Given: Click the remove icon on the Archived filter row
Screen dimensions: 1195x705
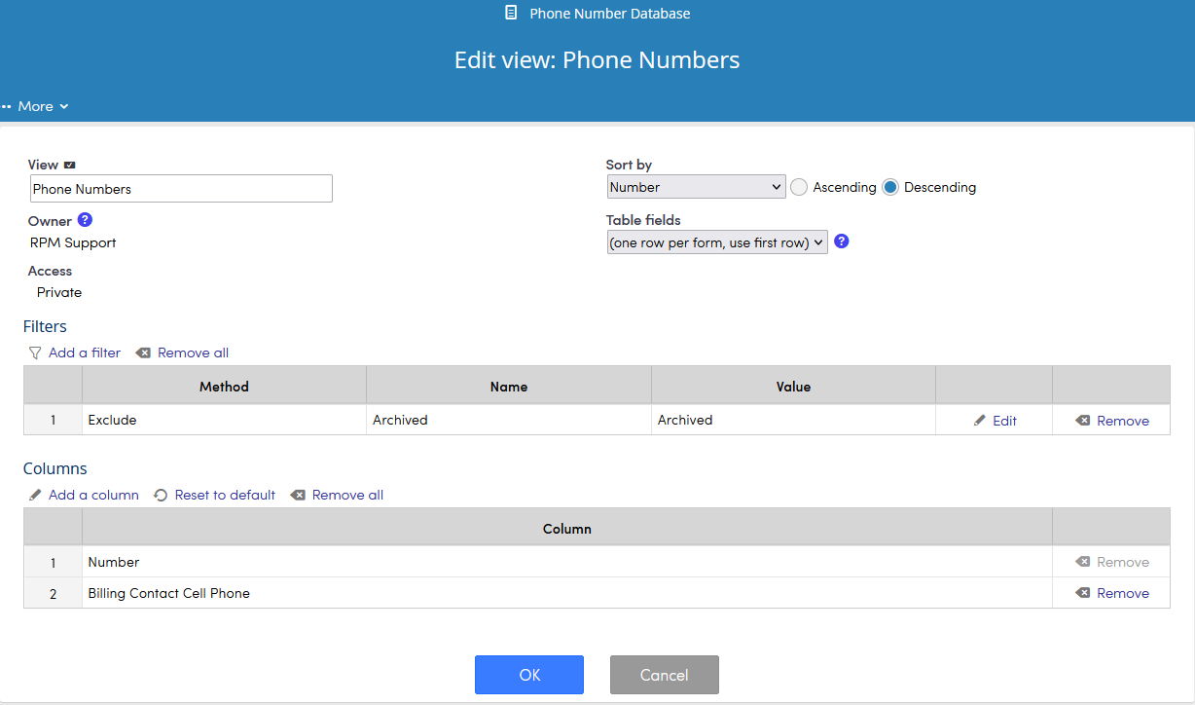Looking at the screenshot, I should click(1083, 421).
